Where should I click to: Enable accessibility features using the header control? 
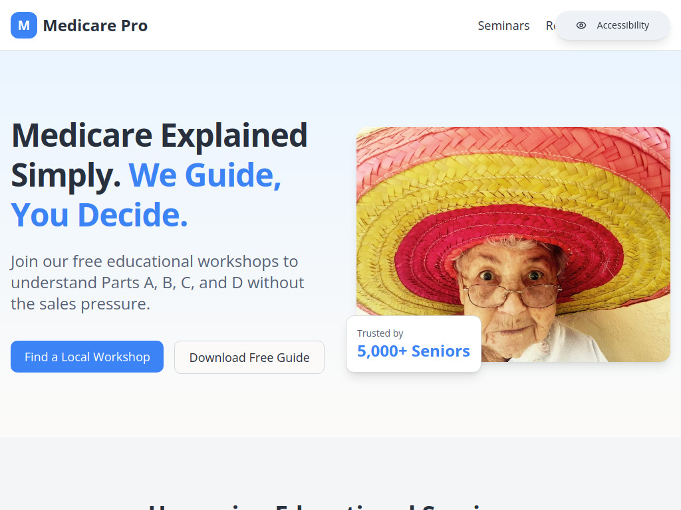[x=612, y=25]
